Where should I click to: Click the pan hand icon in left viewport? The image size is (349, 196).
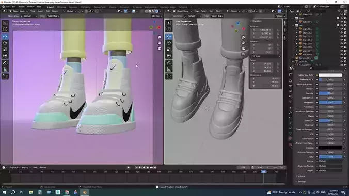[160, 43]
